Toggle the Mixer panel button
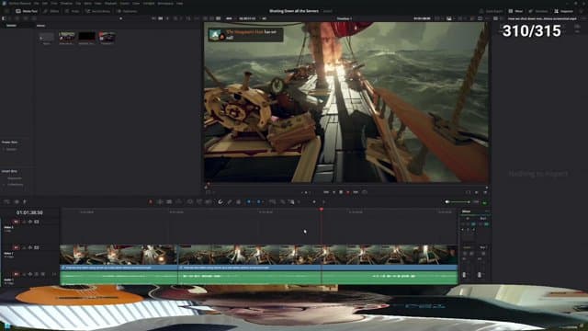This screenshot has height=331, width=588. click(515, 11)
